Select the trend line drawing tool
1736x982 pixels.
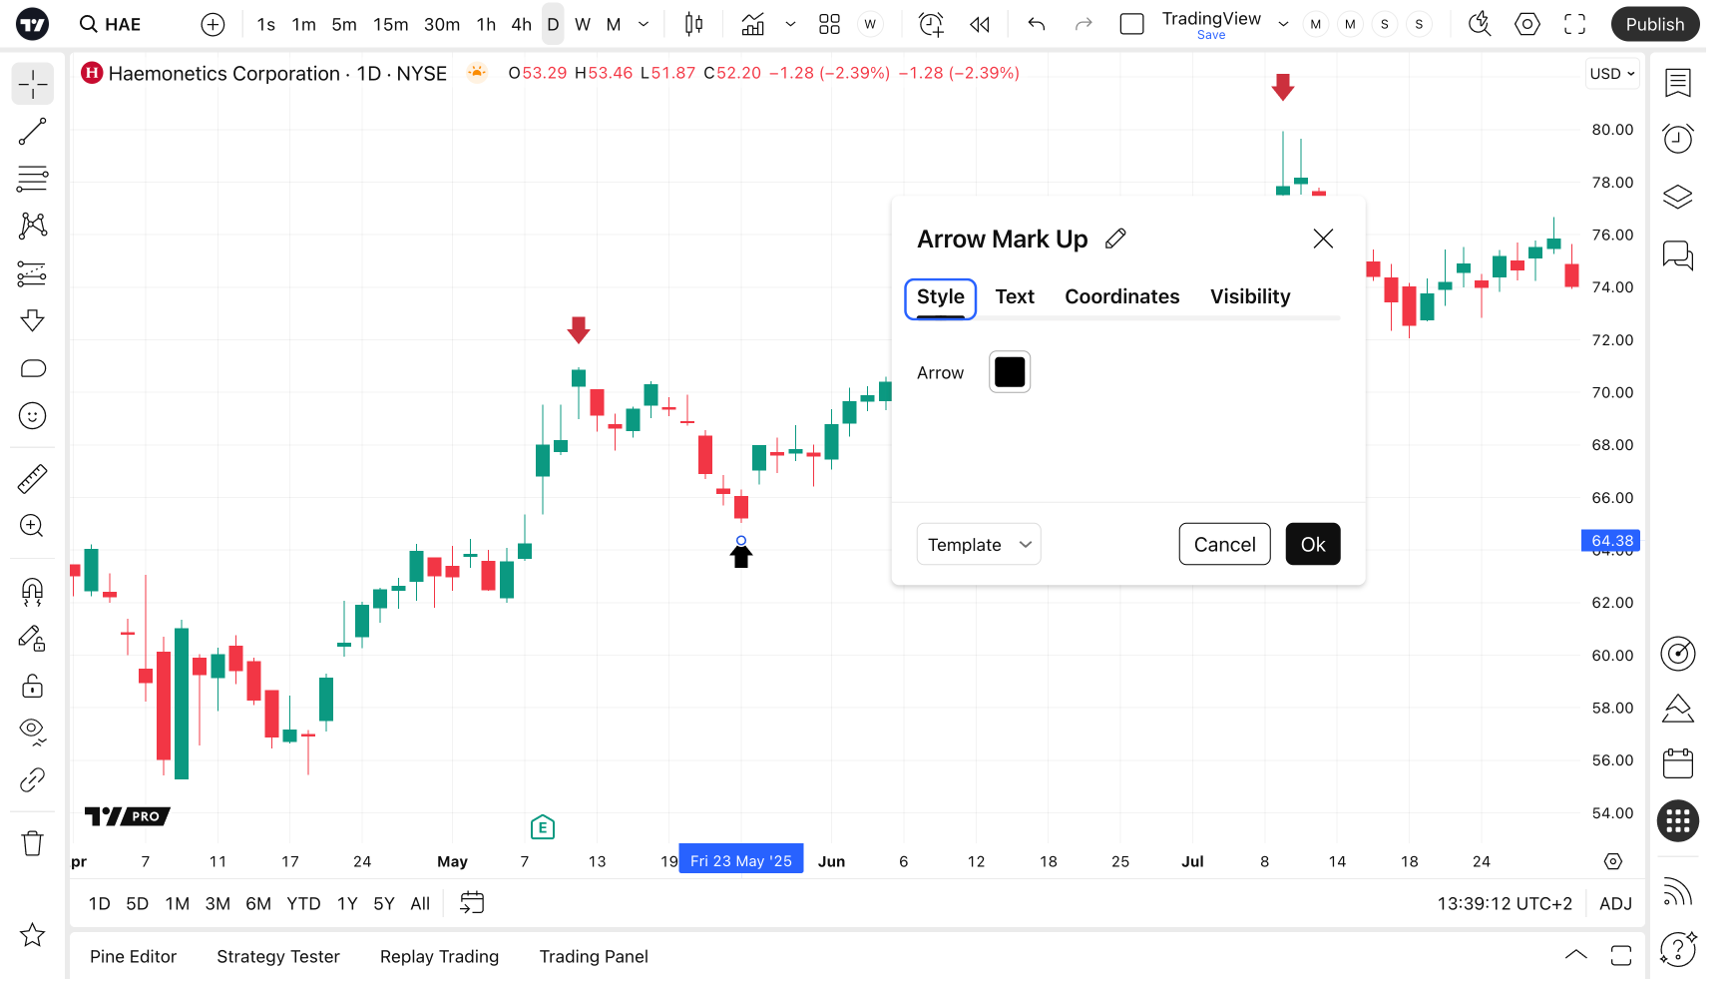[x=32, y=132]
